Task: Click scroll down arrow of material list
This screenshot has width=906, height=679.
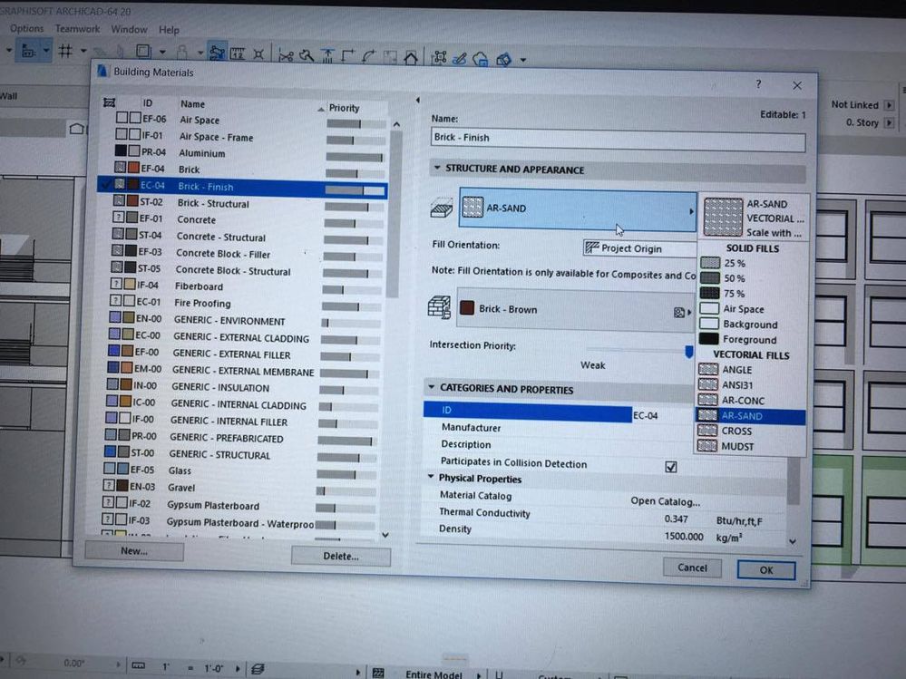Action: pos(385,535)
